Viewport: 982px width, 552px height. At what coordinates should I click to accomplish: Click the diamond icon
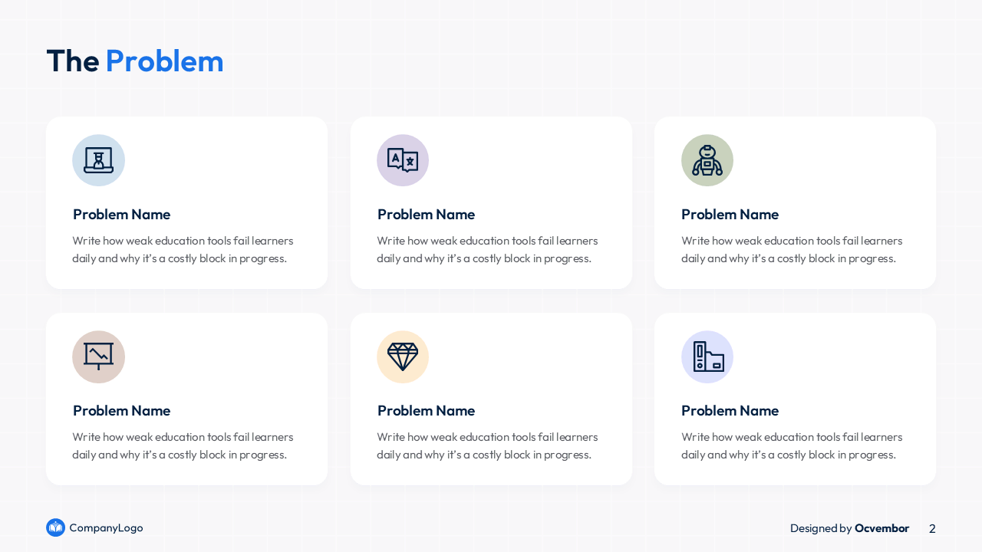403,356
